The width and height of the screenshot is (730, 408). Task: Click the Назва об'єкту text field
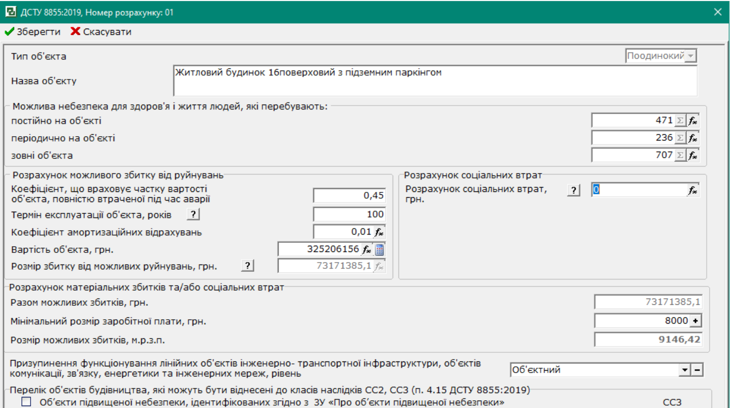[x=435, y=81]
